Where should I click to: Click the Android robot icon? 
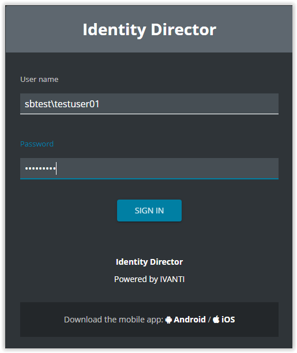coord(168,320)
